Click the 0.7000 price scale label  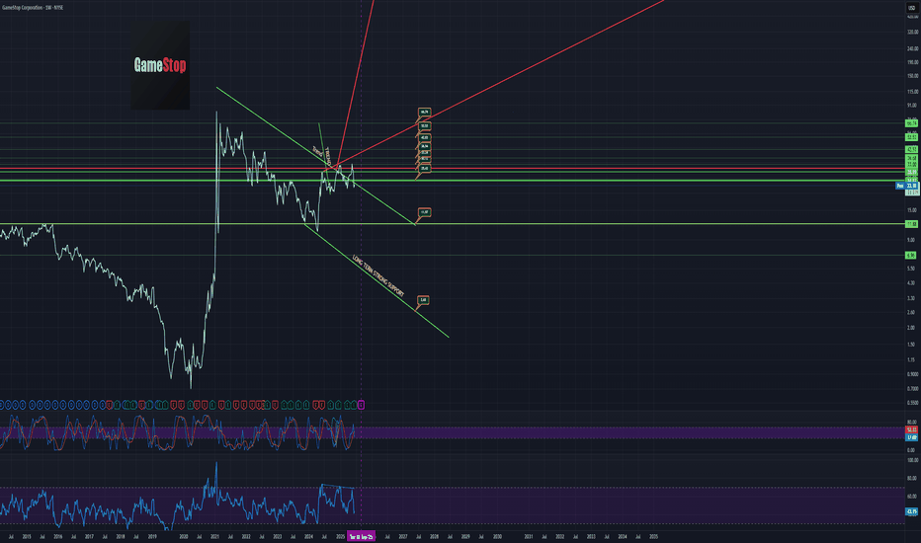pyautogui.click(x=913, y=388)
